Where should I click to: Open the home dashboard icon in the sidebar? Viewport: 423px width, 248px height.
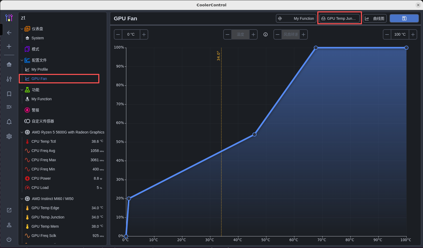point(9,64)
